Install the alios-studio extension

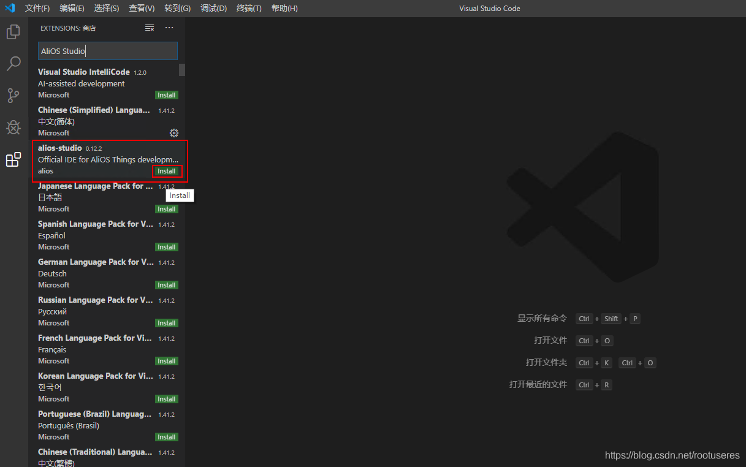[x=167, y=171]
